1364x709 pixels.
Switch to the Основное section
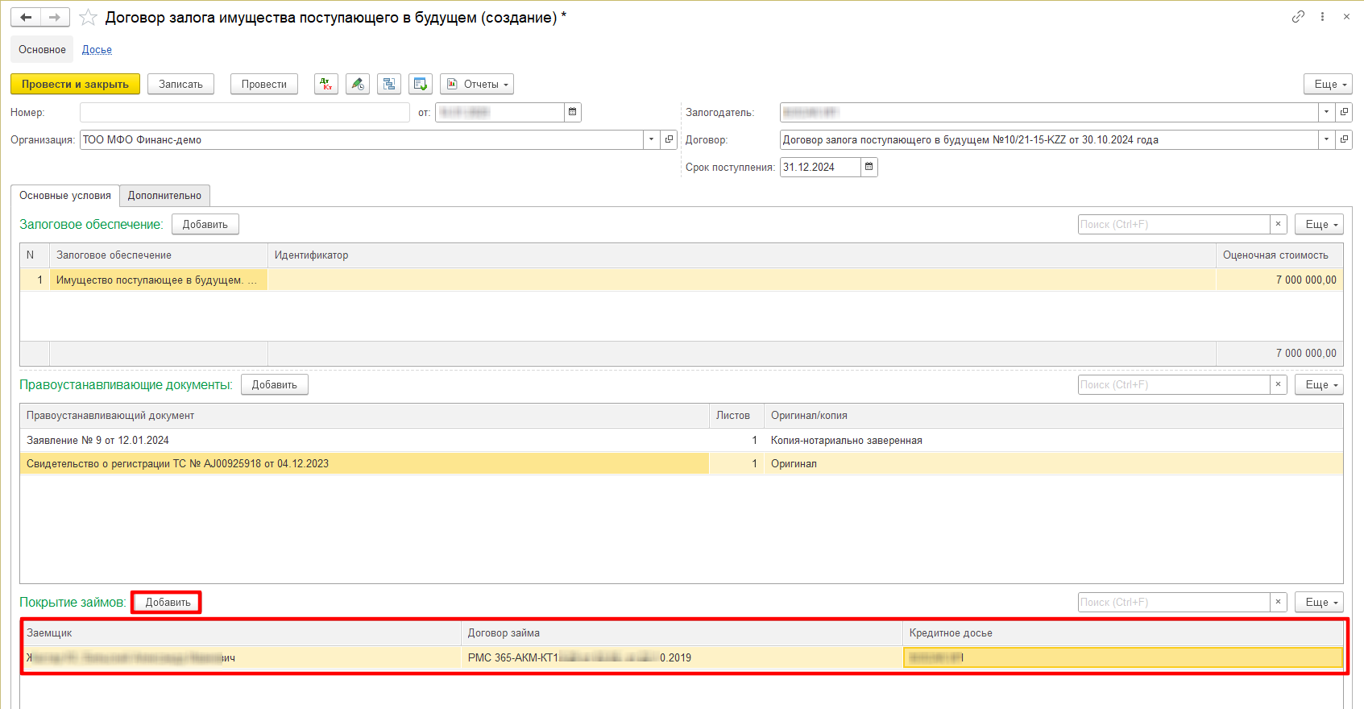42,49
